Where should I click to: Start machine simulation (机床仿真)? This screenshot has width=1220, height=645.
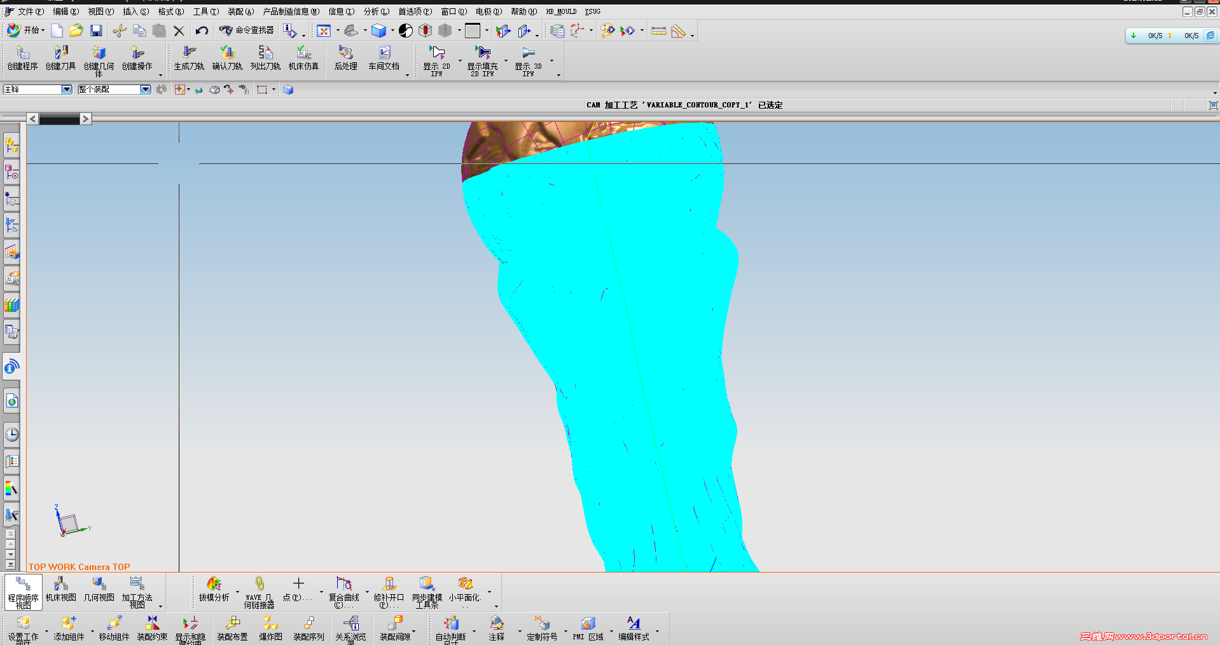(304, 58)
